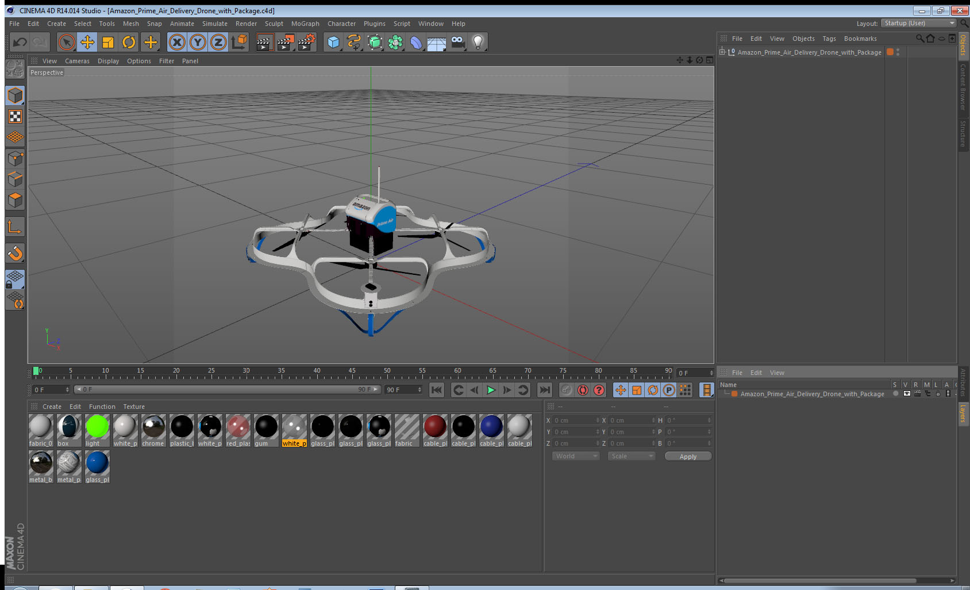Screen dimensions: 970x590
Task: Add a Cube primitive object
Action: click(333, 42)
